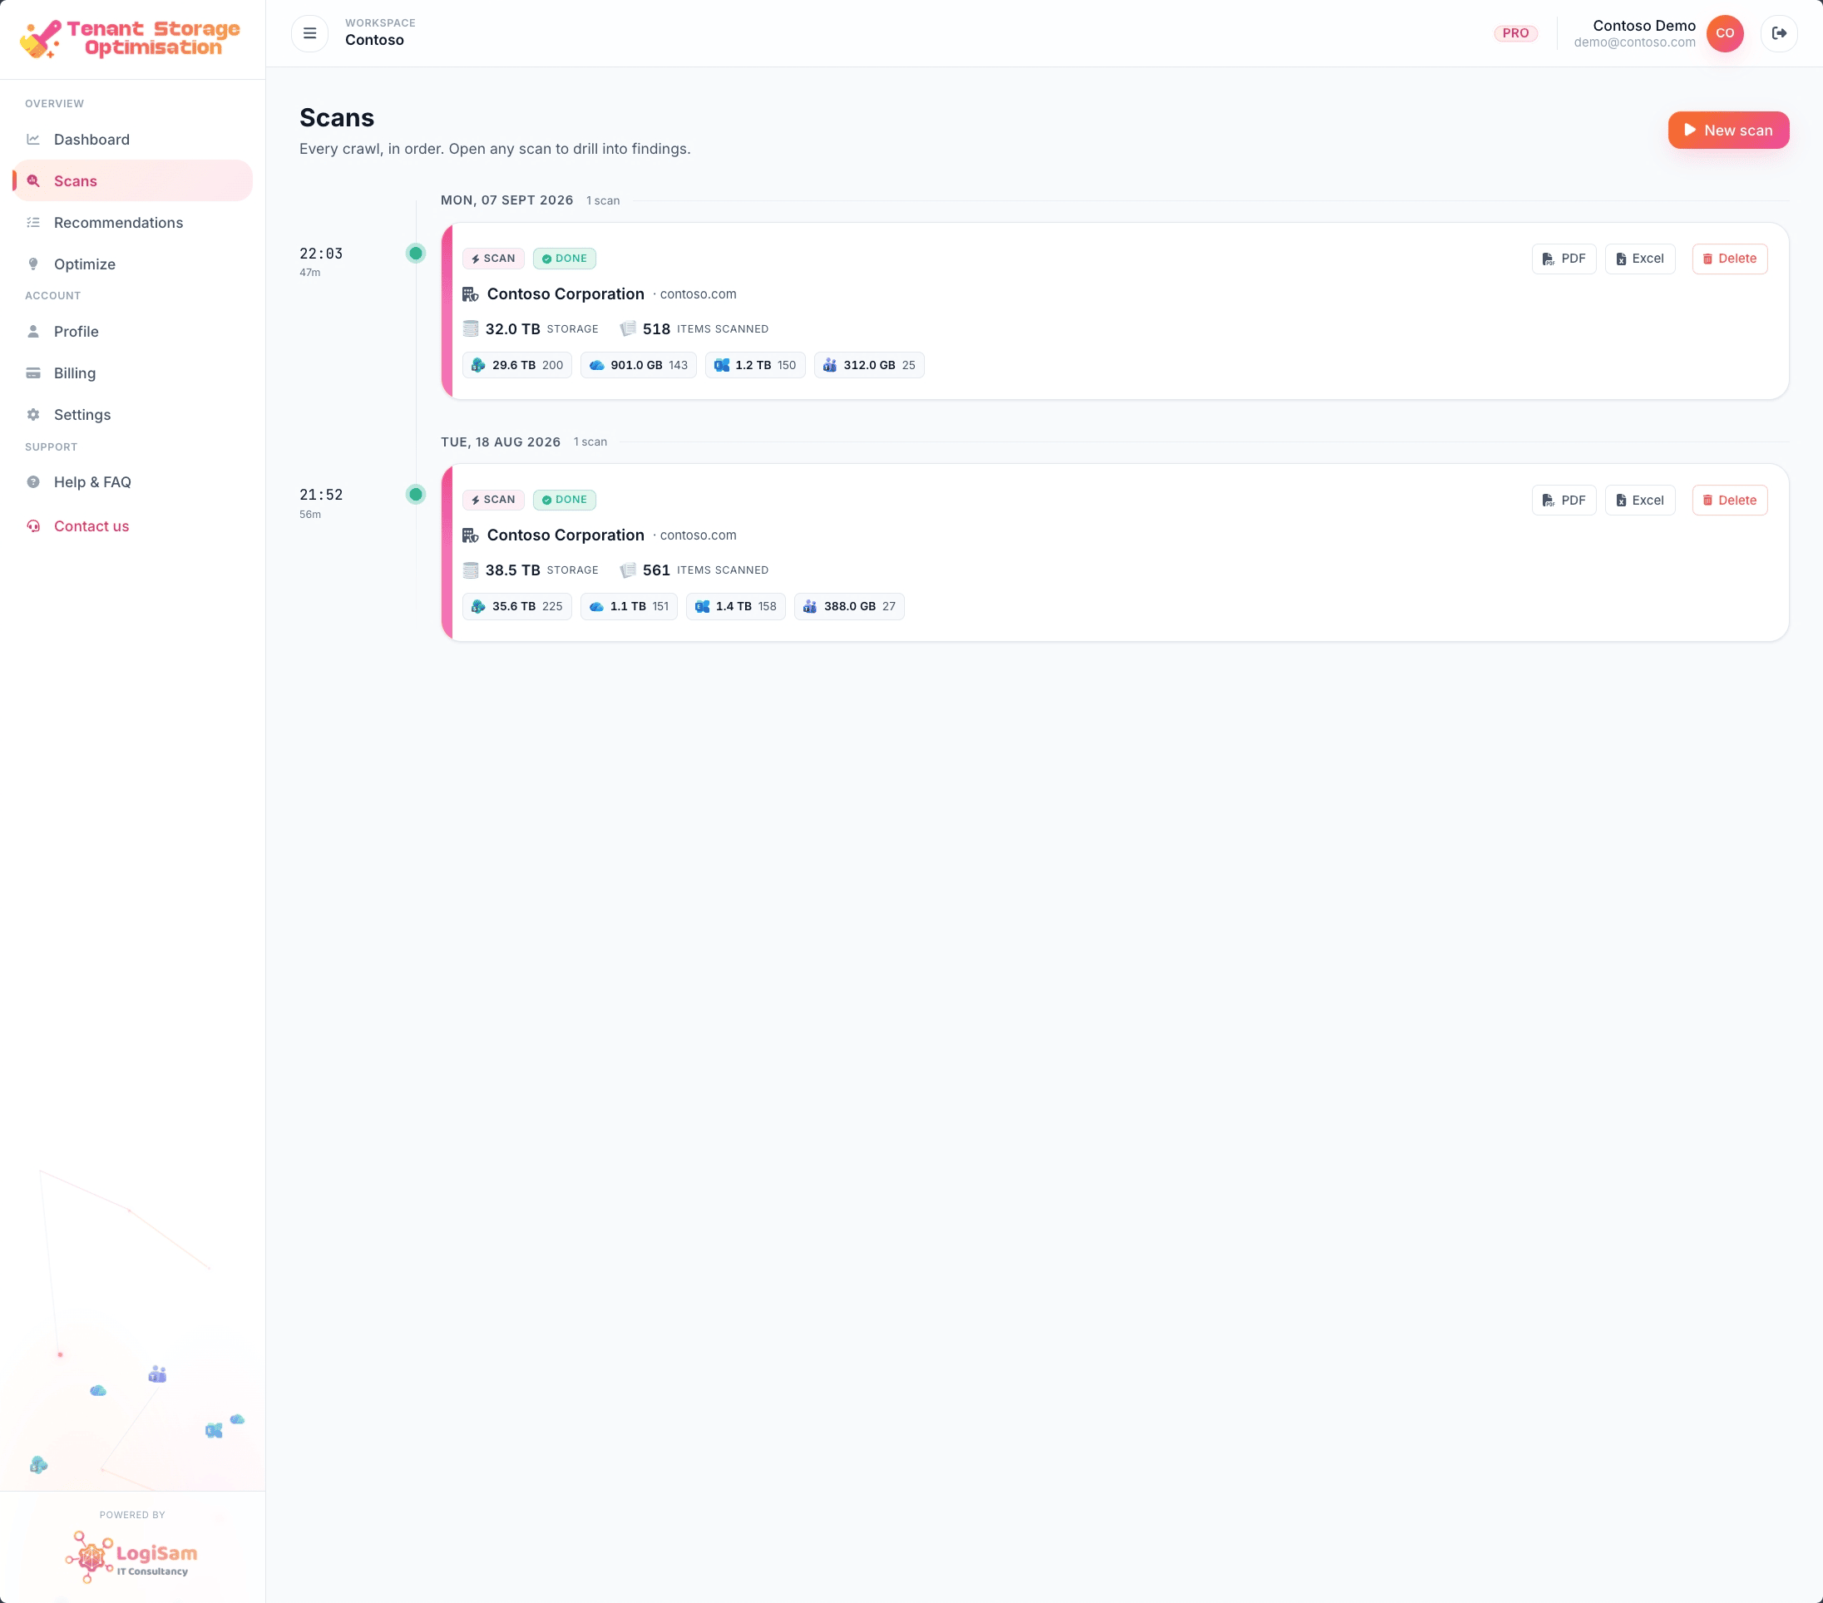The image size is (1823, 1603).
Task: Click the Recommendations list icon
Action: coord(33,223)
